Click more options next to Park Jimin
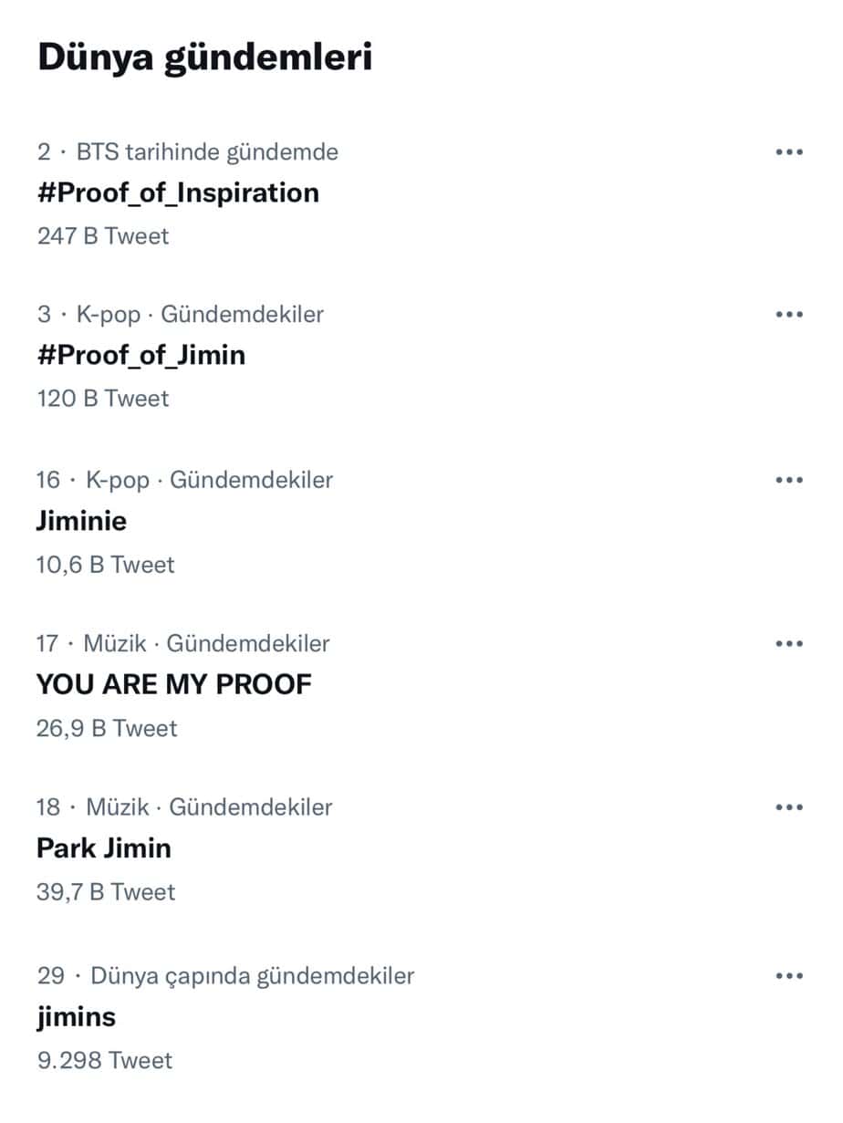The image size is (843, 1123). click(x=788, y=807)
